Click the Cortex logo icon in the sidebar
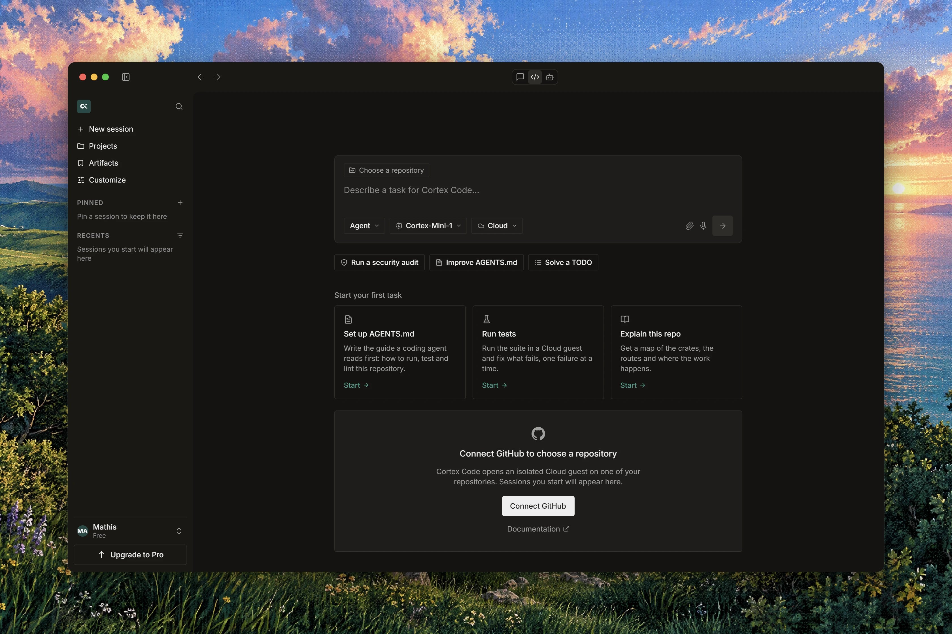Viewport: 952px width, 634px height. 84,106
